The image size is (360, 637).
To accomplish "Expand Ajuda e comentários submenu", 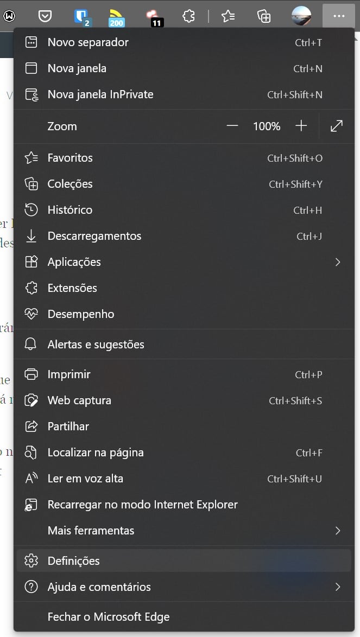I will click(337, 587).
